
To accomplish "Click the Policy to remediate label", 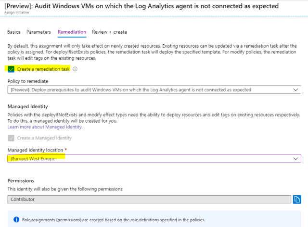I will pyautogui.click(x=28, y=81).
